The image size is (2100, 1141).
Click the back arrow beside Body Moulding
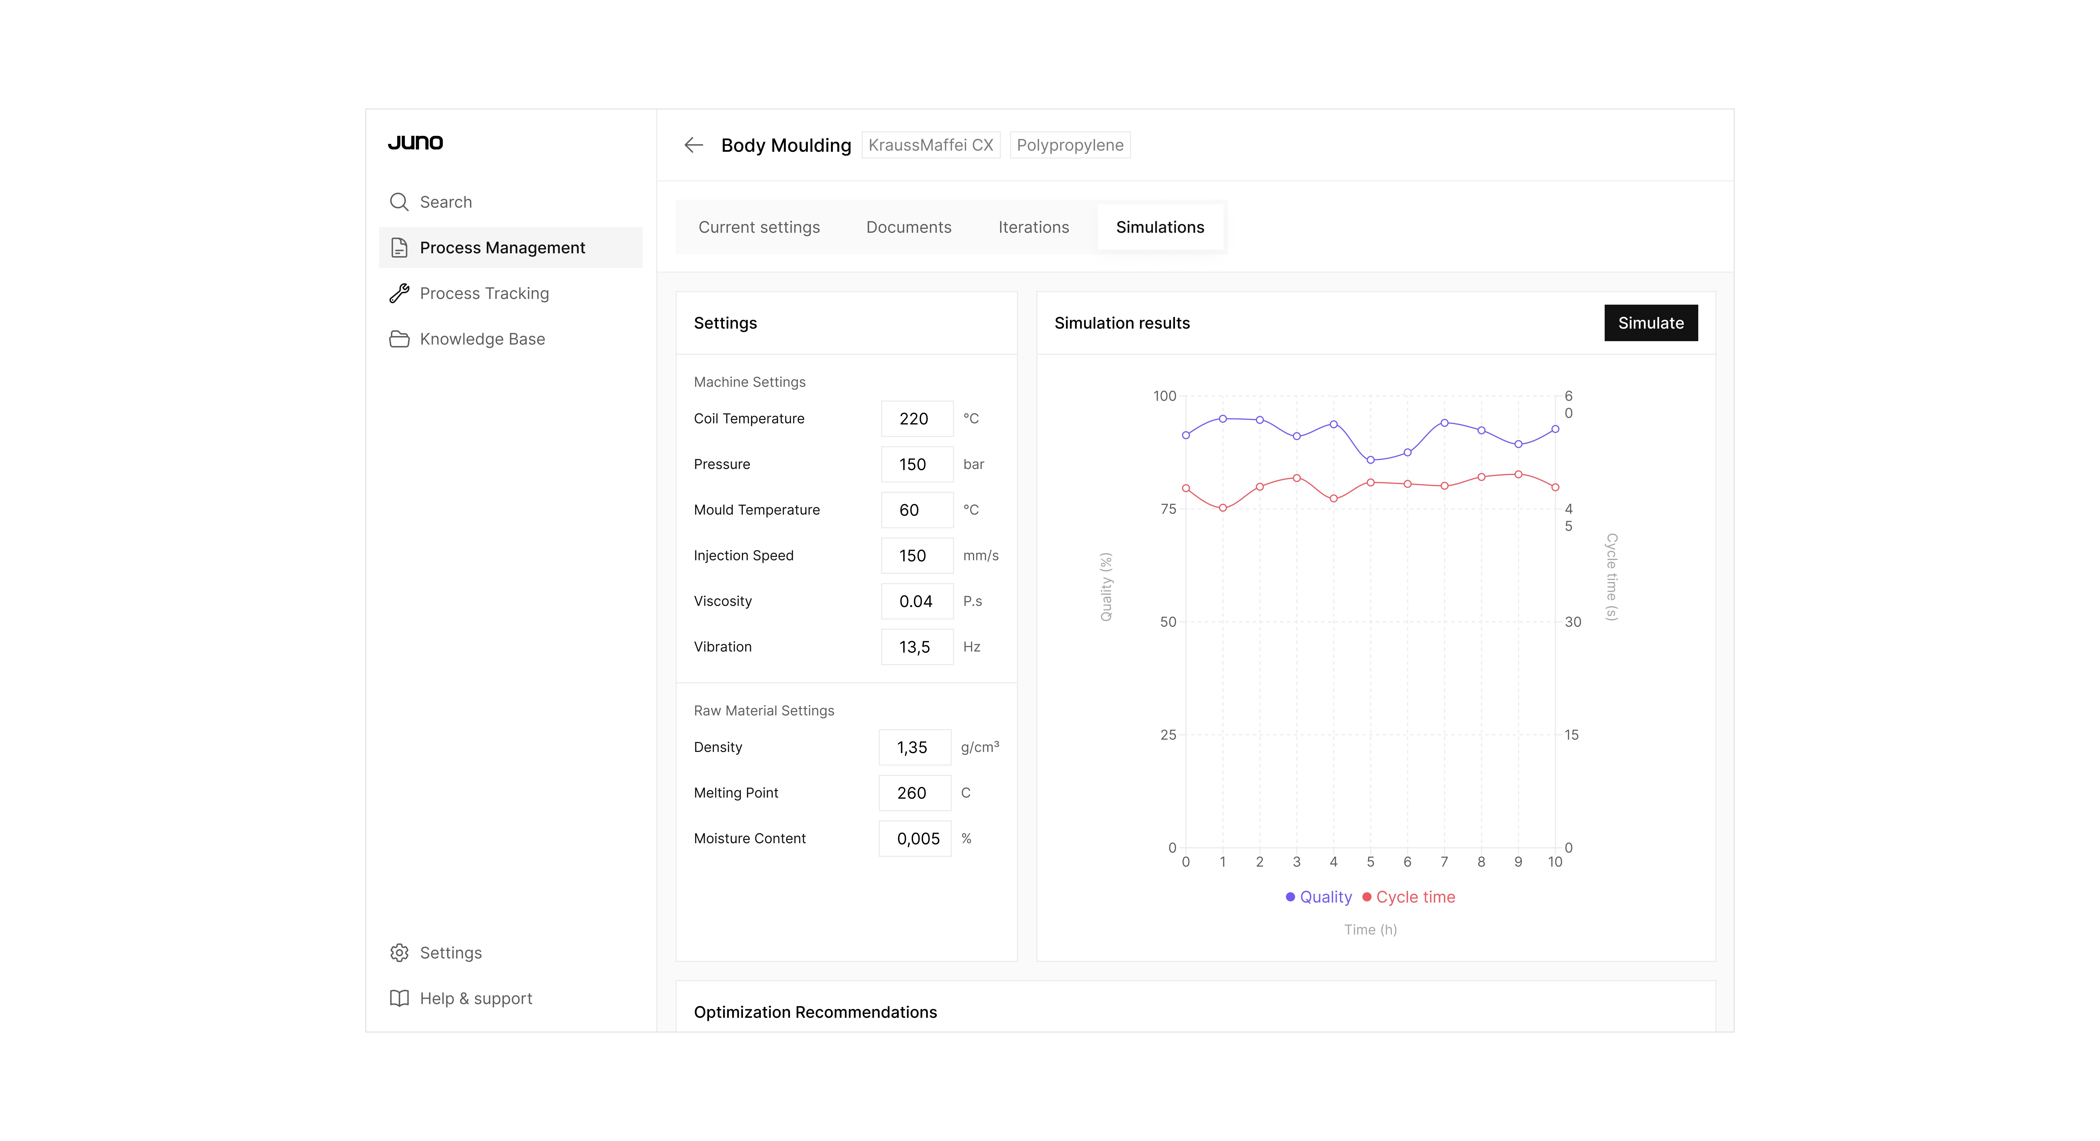coord(693,145)
